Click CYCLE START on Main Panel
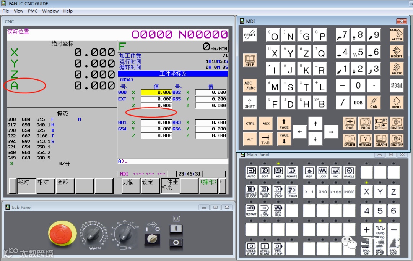Image resolution: width=413 pixels, height=261 pixels. 265,249
